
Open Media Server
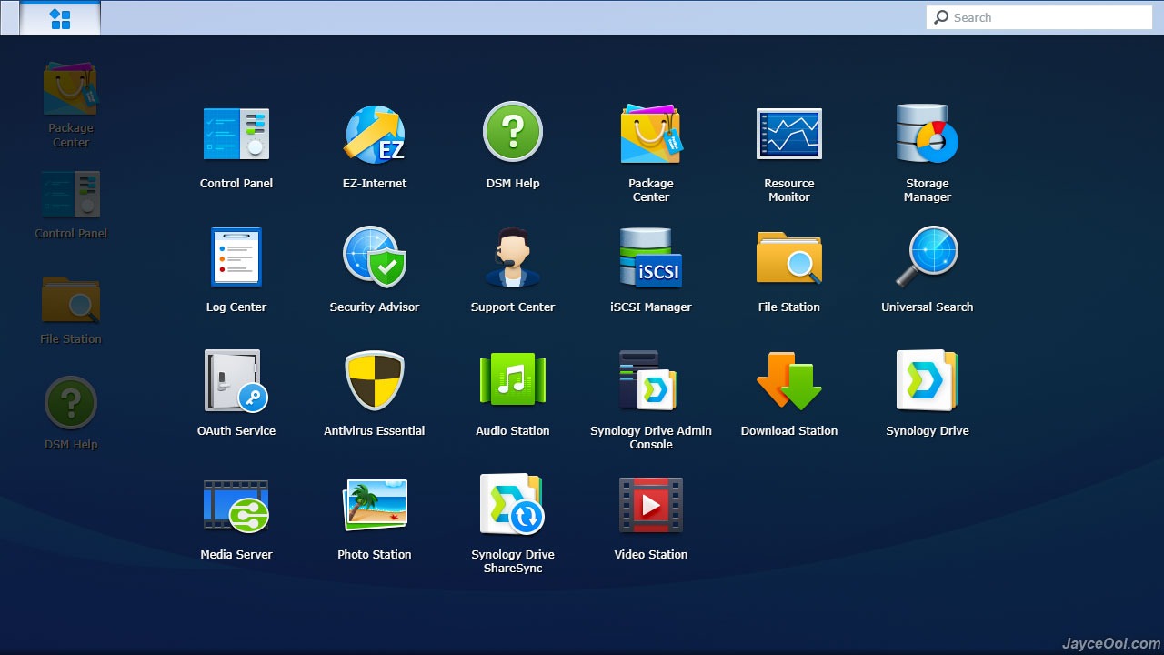(x=236, y=506)
